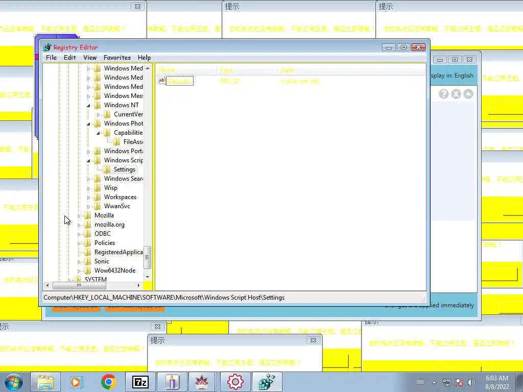Switch to Registry Editor taskbar button
The image size is (523, 392).
click(x=267, y=382)
